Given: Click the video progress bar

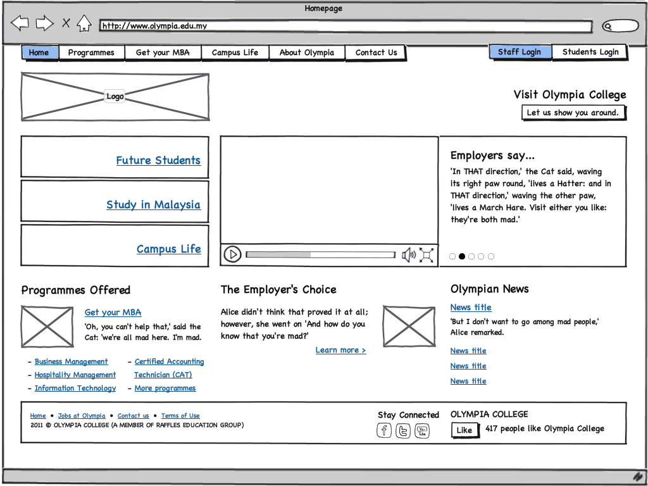Looking at the screenshot, I should [x=321, y=254].
